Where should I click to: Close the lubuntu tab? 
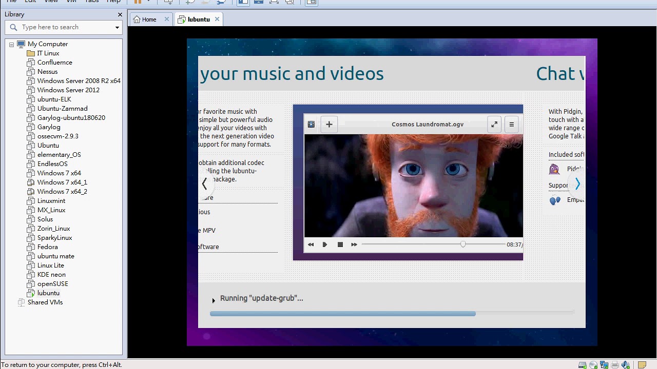point(217,19)
